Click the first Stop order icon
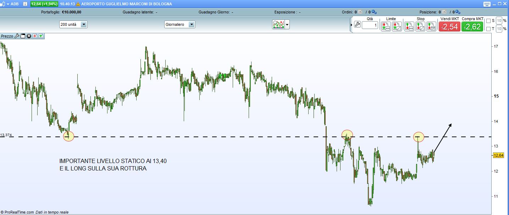The height and width of the screenshot is (215, 509). (x=409, y=27)
